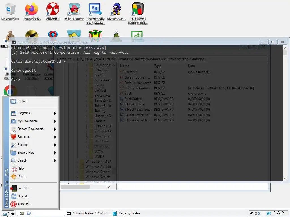Viewport: 290px width, 217px height.
Task: Select the WbemPerf key in registry tree
Action: [102, 136]
